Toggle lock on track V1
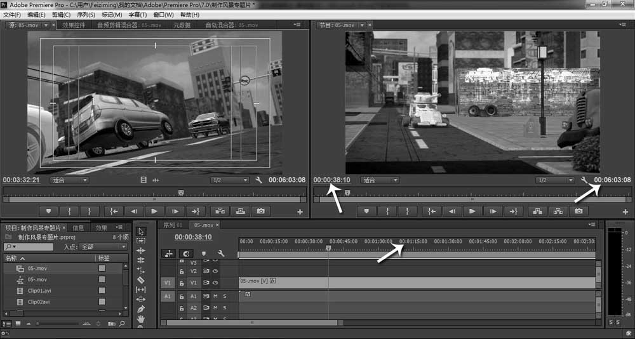The height and width of the screenshot is (339, 635). [x=182, y=282]
